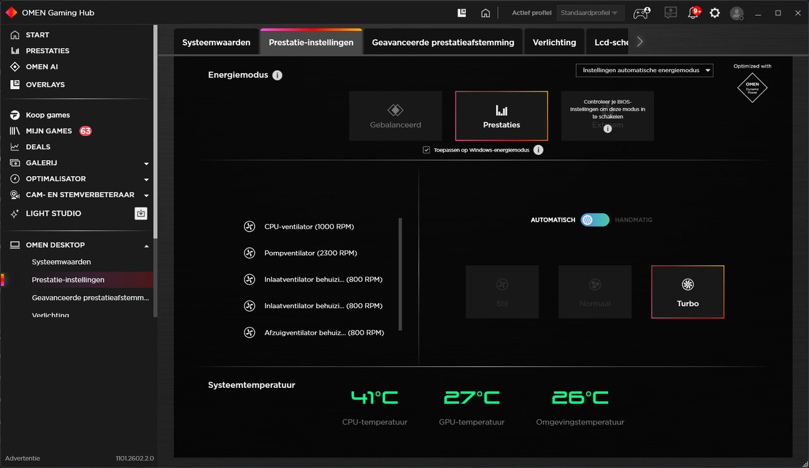The width and height of the screenshot is (809, 468).
Task: Open Geavanceerde prestatieafstemming tab
Action: (x=443, y=42)
